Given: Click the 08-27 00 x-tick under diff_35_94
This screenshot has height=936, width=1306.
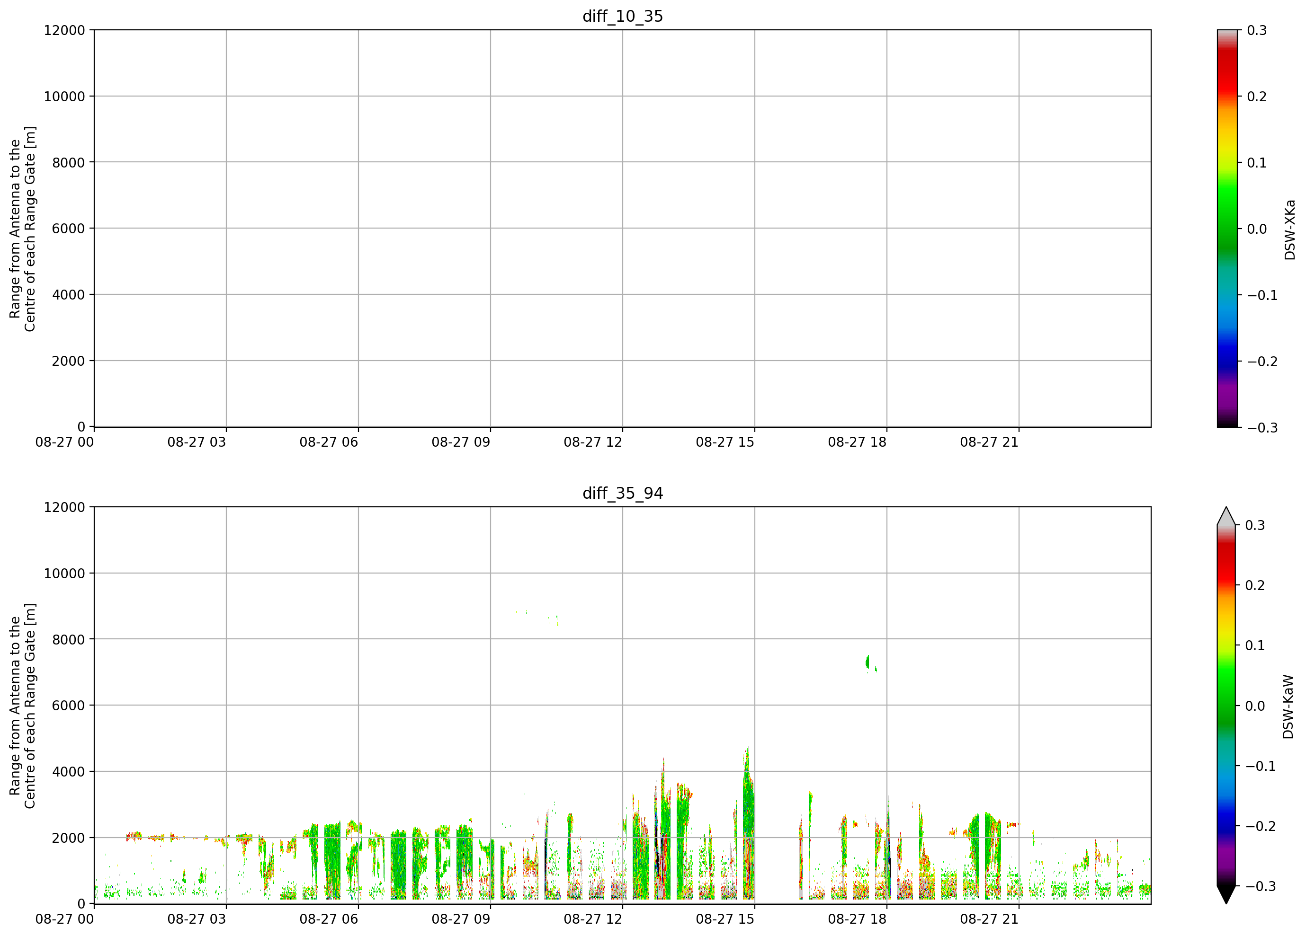Looking at the screenshot, I should tap(64, 919).
